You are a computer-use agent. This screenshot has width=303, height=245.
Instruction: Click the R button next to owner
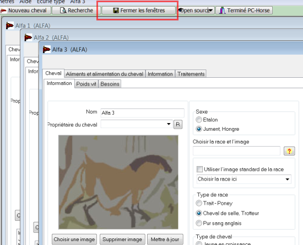[x=178, y=125]
